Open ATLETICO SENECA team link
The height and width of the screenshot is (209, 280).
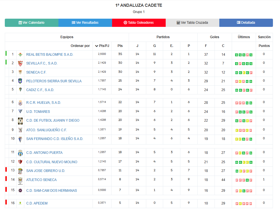(x=41, y=180)
